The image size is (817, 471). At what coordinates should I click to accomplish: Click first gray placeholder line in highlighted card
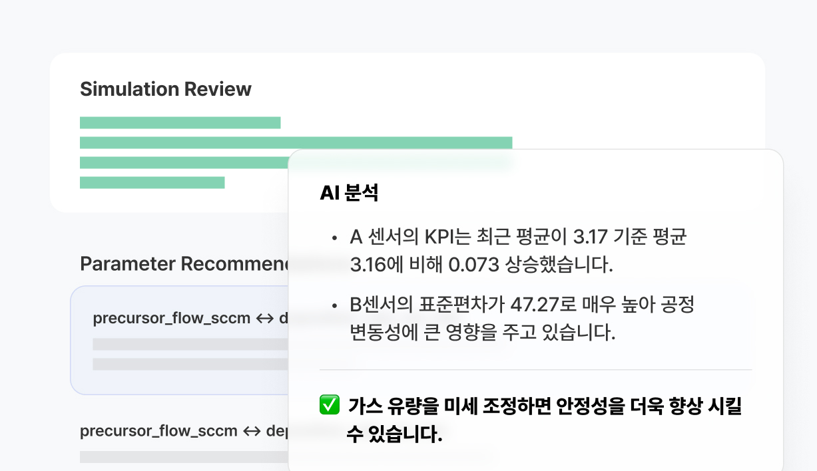190,344
